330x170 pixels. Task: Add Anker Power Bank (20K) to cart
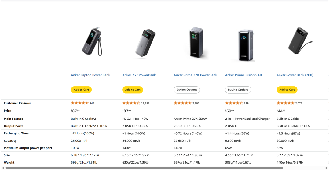point(287,90)
